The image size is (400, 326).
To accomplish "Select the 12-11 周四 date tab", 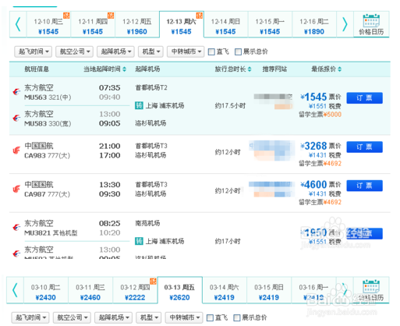I will pyautogui.click(x=93, y=24).
